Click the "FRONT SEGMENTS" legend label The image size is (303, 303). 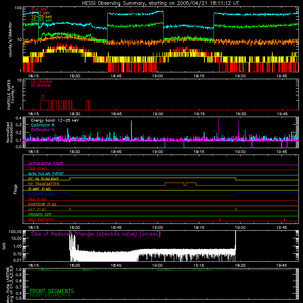(x=52, y=291)
